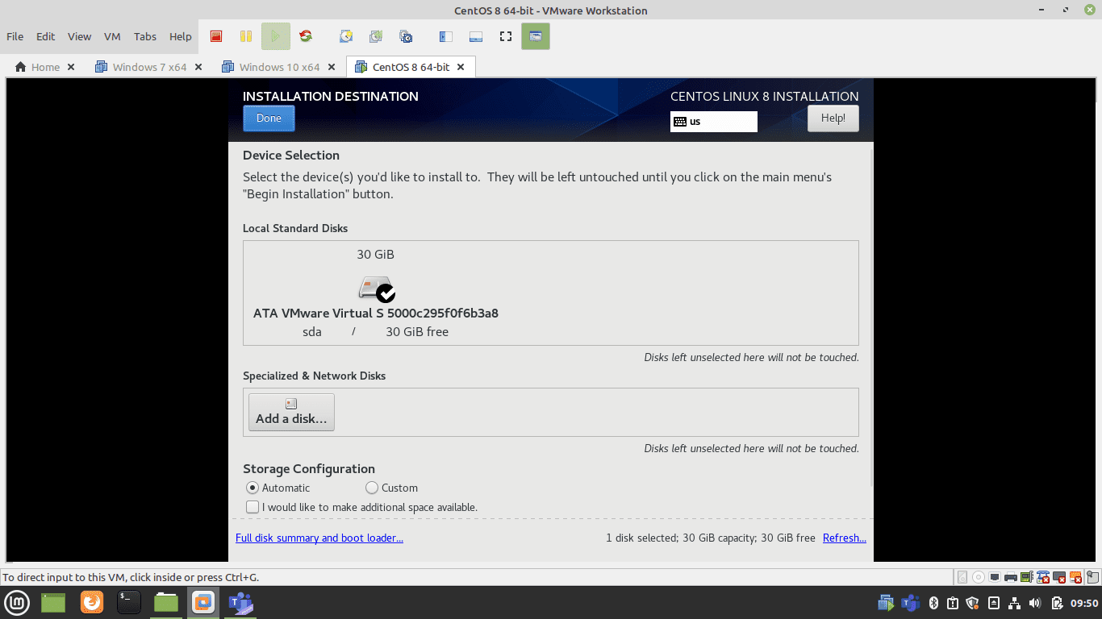Viewport: 1102px width, 619px height.
Task: Open 'Full disk summary and boot loader...' link
Action: [319, 538]
